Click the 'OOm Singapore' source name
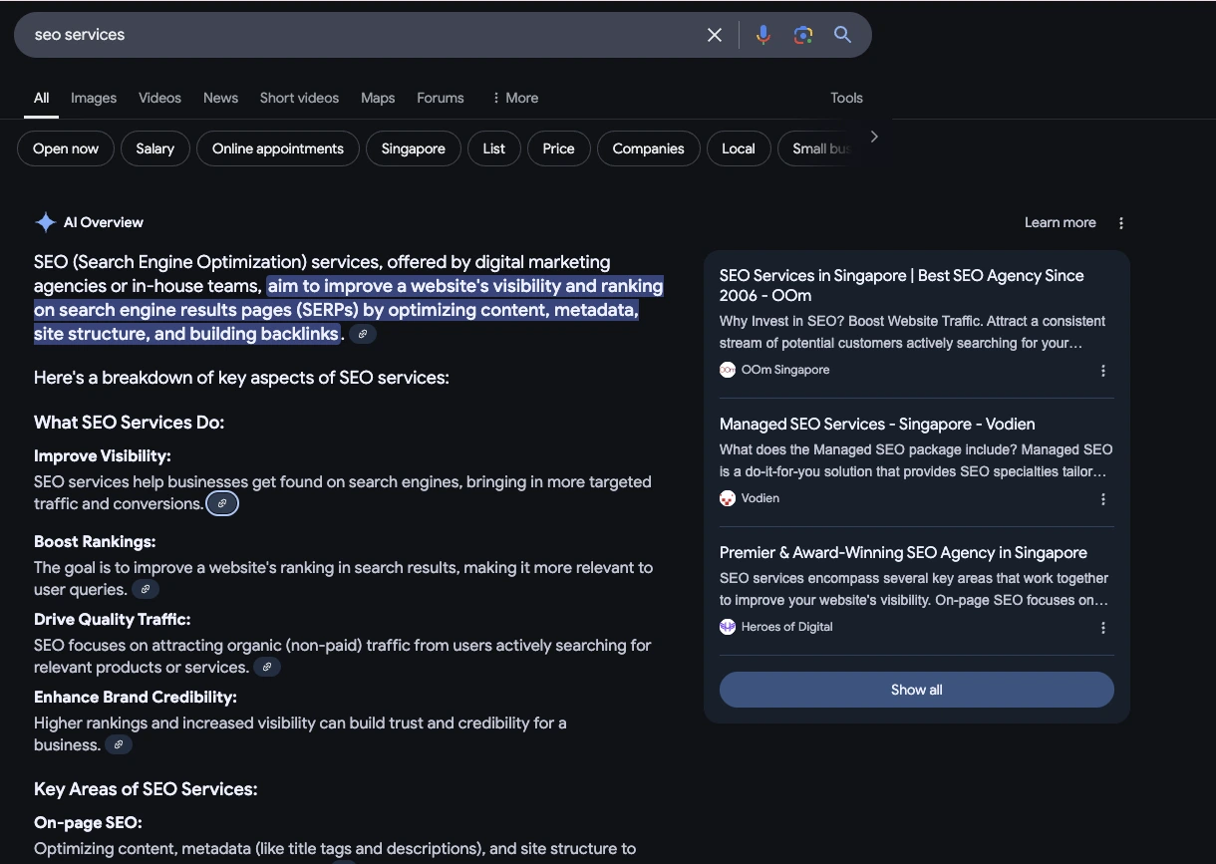 click(x=785, y=370)
